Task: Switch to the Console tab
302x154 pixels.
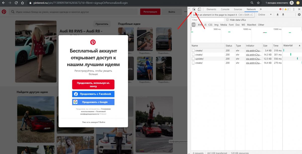Action: [x=225, y=9]
